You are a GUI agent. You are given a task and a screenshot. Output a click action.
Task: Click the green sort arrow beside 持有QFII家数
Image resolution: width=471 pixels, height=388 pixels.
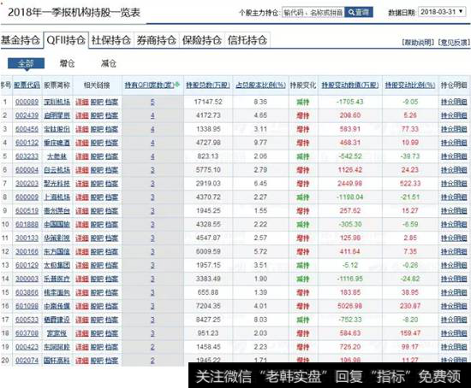click(177, 85)
